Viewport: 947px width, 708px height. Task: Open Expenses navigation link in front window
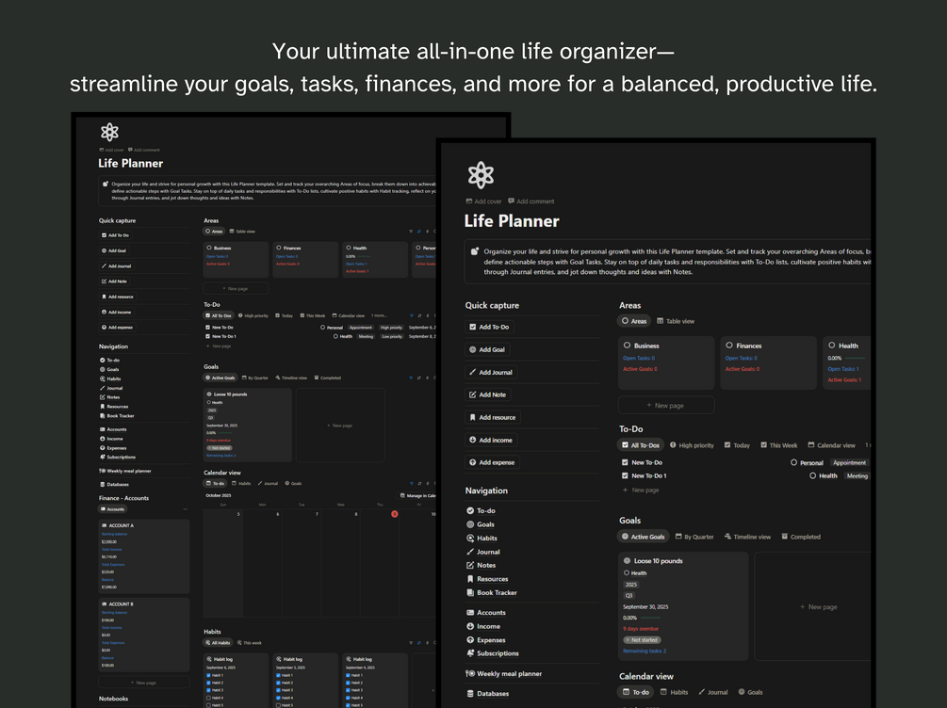pyautogui.click(x=485, y=640)
